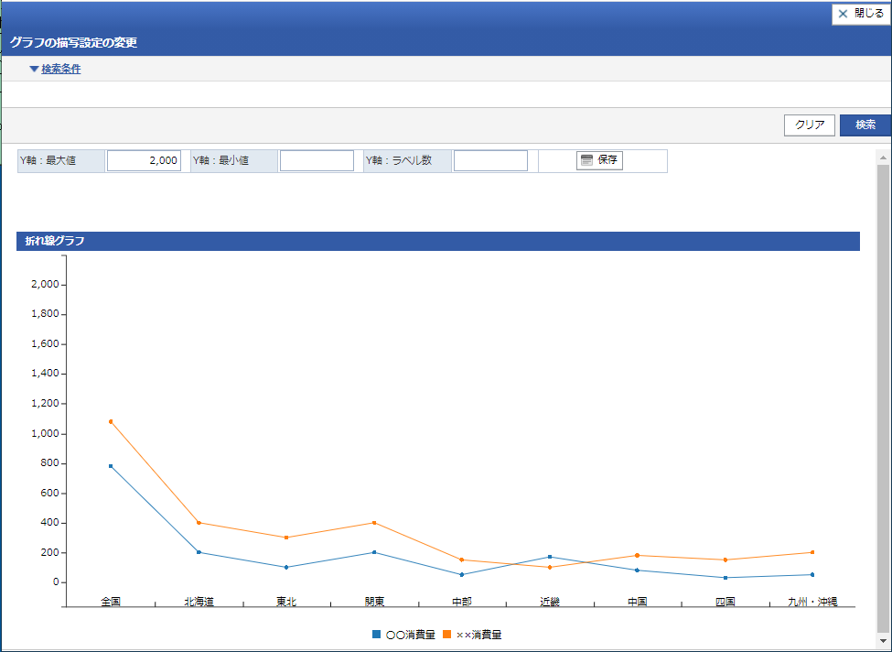The image size is (892, 652).
Task: Click the 九州・沖縄 x-axis label
Action: (812, 602)
